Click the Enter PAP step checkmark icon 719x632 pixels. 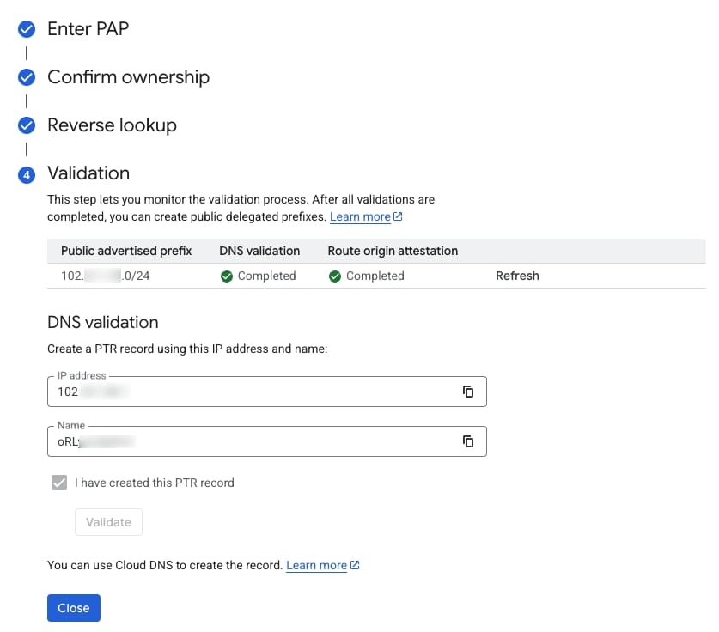pos(27,30)
